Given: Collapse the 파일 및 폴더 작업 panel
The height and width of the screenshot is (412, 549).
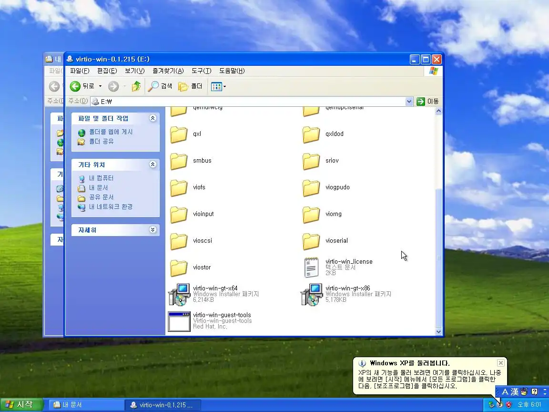Looking at the screenshot, I should (152, 118).
